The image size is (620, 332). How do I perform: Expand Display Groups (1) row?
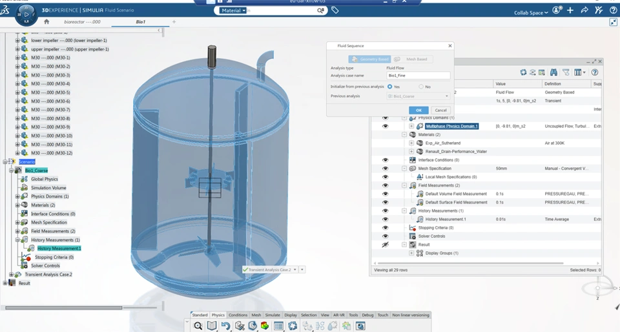pyautogui.click(x=411, y=253)
